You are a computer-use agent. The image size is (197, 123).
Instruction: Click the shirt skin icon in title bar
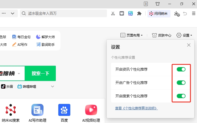pyautogui.click(x=158, y=4)
